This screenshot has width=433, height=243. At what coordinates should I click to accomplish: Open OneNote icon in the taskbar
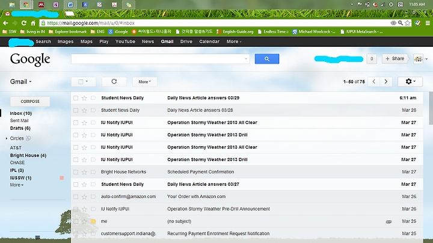click(x=56, y=4)
